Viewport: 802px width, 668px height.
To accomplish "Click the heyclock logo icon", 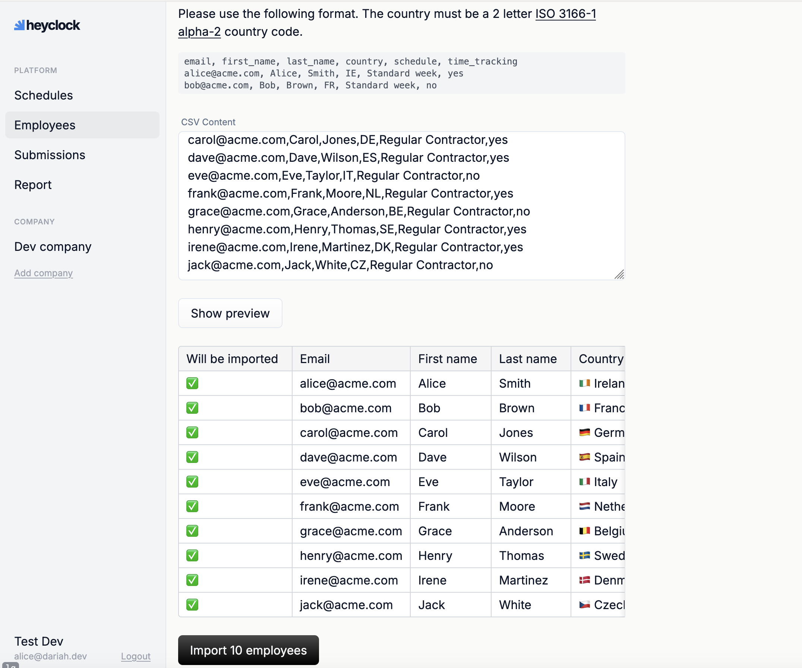I will tap(19, 25).
